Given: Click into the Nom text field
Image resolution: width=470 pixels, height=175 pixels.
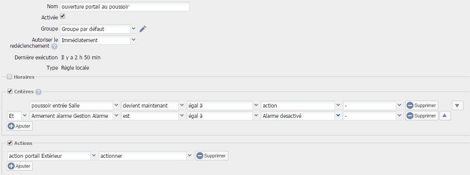Looking at the screenshot, I should tap(125, 6).
